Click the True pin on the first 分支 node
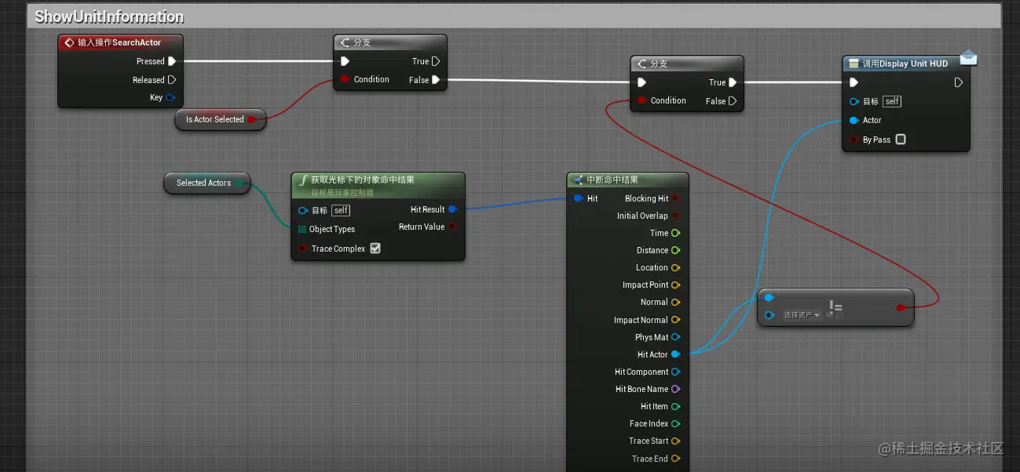Image resolution: width=1020 pixels, height=472 pixels. pyautogui.click(x=436, y=61)
